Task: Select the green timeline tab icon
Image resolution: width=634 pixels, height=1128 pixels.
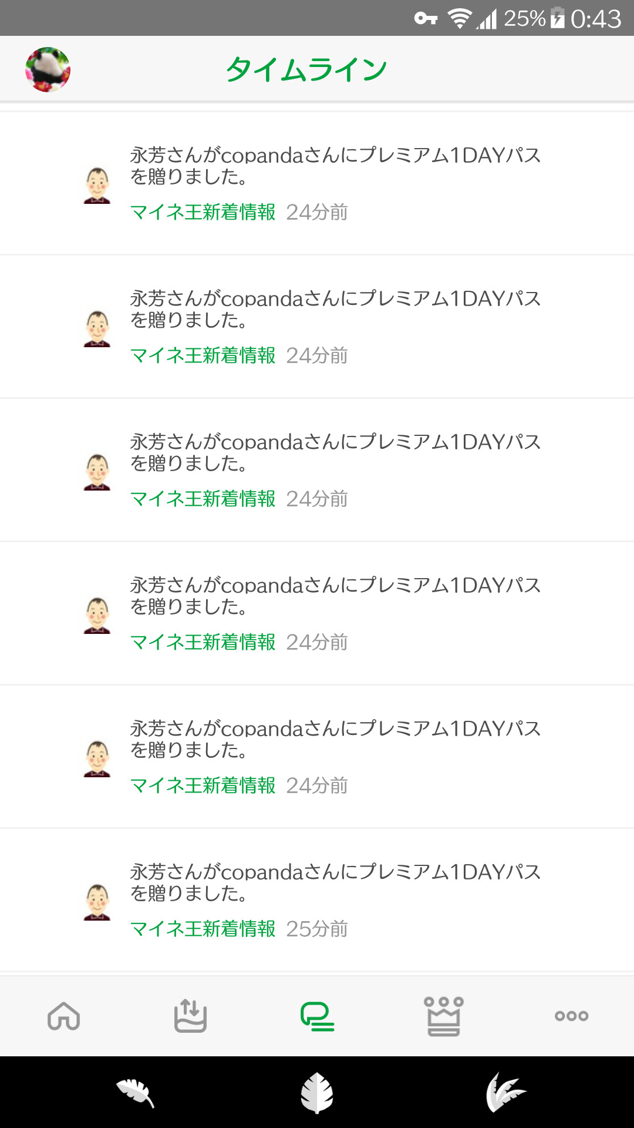Action: point(317,1016)
